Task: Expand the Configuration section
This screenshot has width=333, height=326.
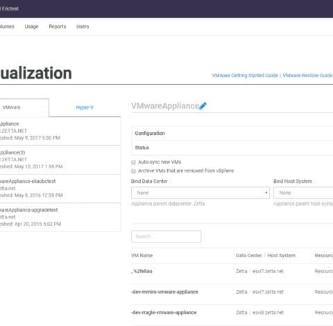Action: pyautogui.click(x=232, y=133)
